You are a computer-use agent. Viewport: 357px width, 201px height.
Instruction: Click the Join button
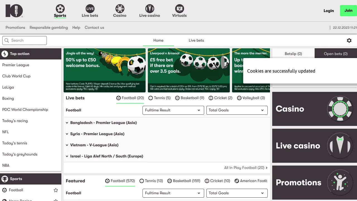[x=348, y=10]
